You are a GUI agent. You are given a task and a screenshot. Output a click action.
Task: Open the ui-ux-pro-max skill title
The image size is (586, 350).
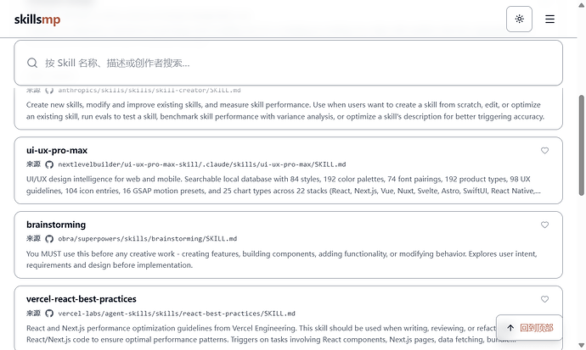tap(57, 151)
